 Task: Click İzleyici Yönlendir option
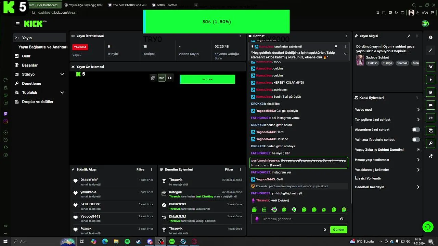(x=368, y=178)
